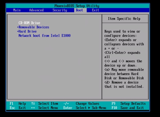160x117 pixels.
Task: Select CD-ROM Drive boot entry
Action: (x=29, y=23)
